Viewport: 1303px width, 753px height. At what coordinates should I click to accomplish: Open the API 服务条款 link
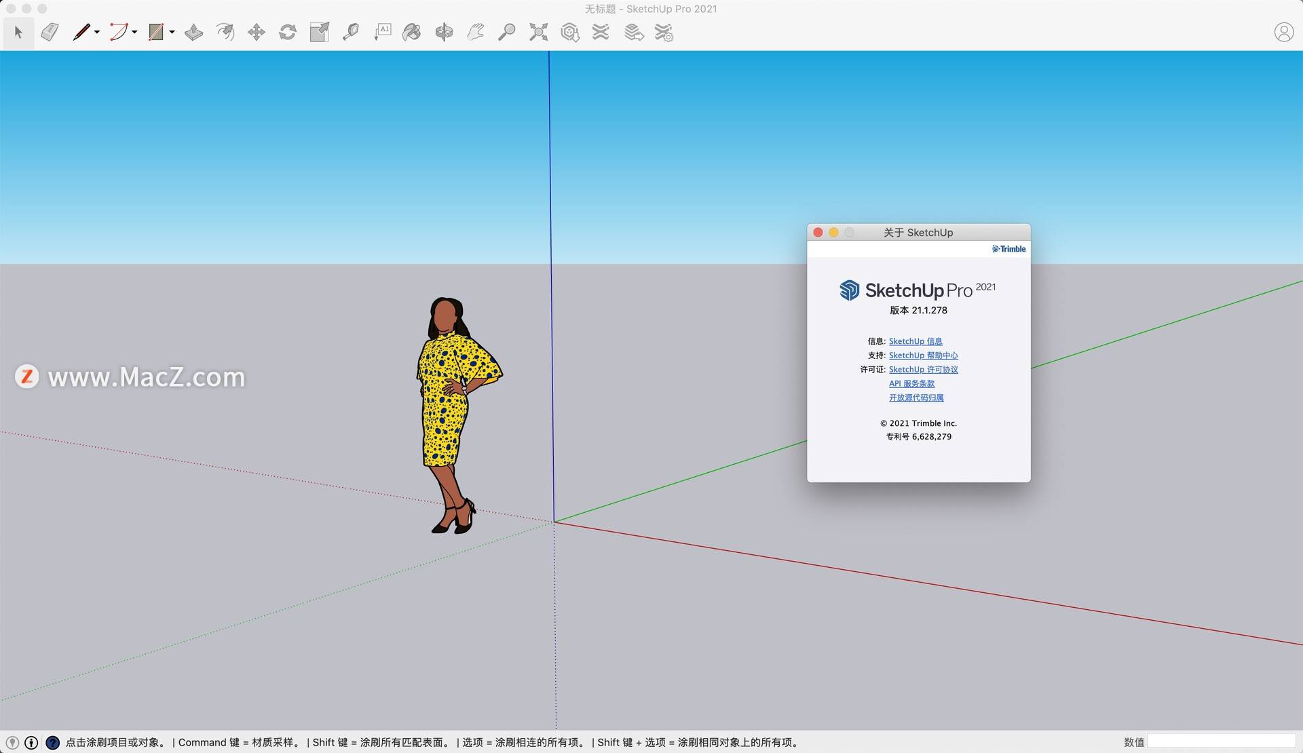point(911,384)
